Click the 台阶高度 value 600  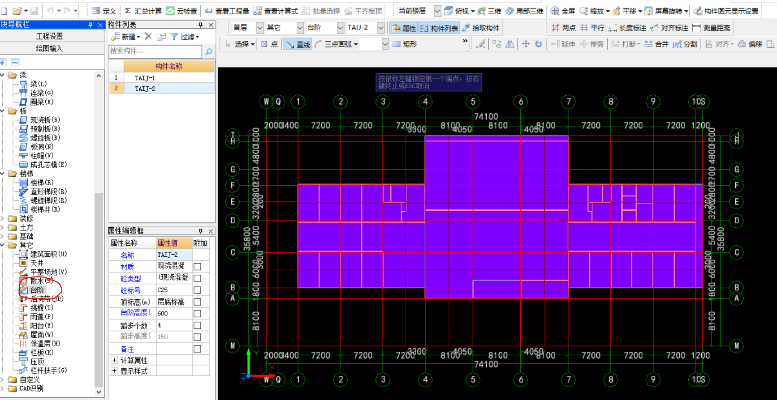tap(174, 313)
